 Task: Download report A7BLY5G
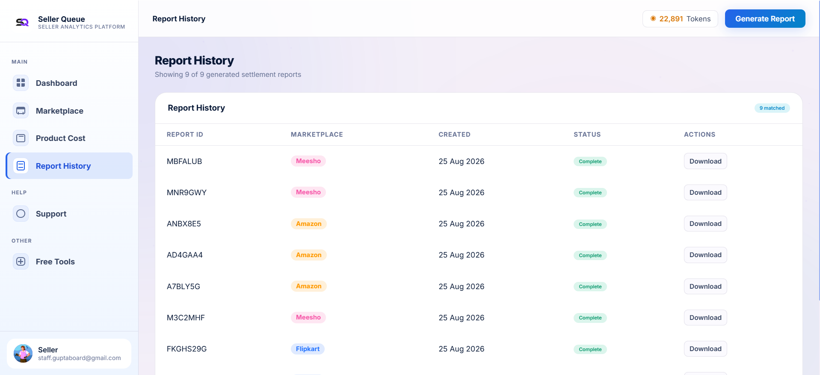tap(705, 286)
